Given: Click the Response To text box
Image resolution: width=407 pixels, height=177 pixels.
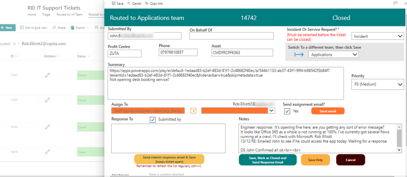Looking at the screenshot, I should (x=168, y=138).
